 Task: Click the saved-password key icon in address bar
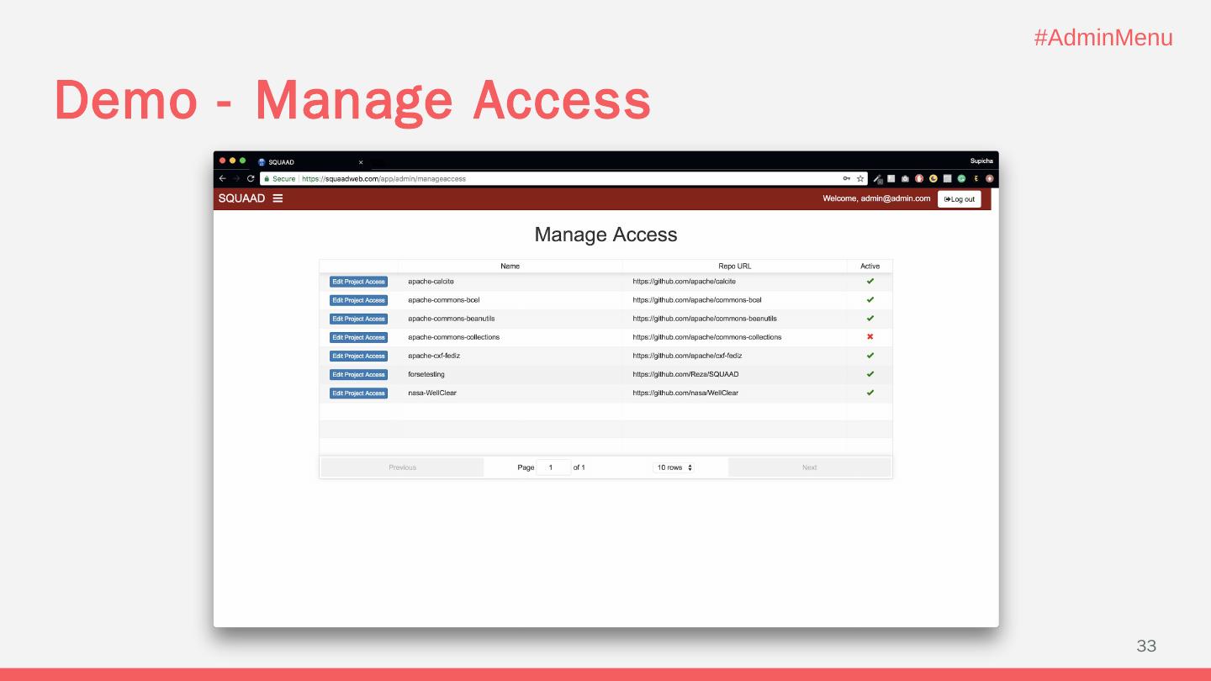coord(846,178)
